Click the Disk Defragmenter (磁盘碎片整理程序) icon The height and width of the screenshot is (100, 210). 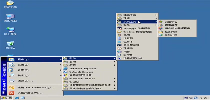point(160,28)
